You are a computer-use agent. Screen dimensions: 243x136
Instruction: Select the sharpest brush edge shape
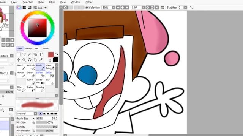(x=40, y=114)
